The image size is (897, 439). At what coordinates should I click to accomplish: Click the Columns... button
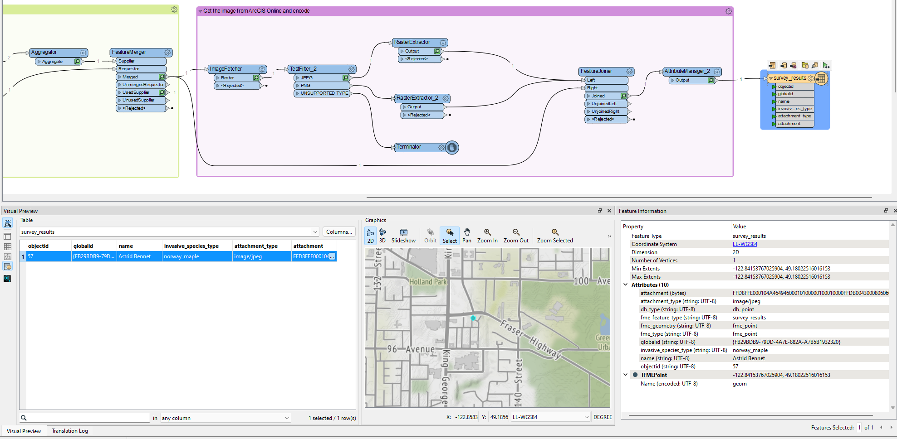point(338,232)
